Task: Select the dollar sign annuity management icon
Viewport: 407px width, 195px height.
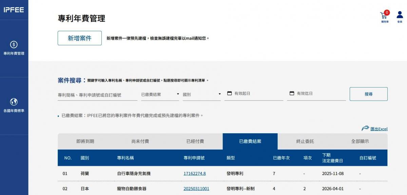Action: [x=14, y=45]
